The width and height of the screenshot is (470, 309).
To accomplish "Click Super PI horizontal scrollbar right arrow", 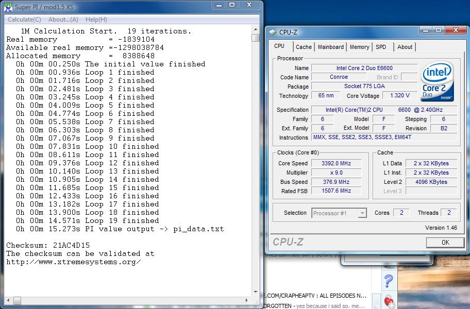I will point(247,300).
